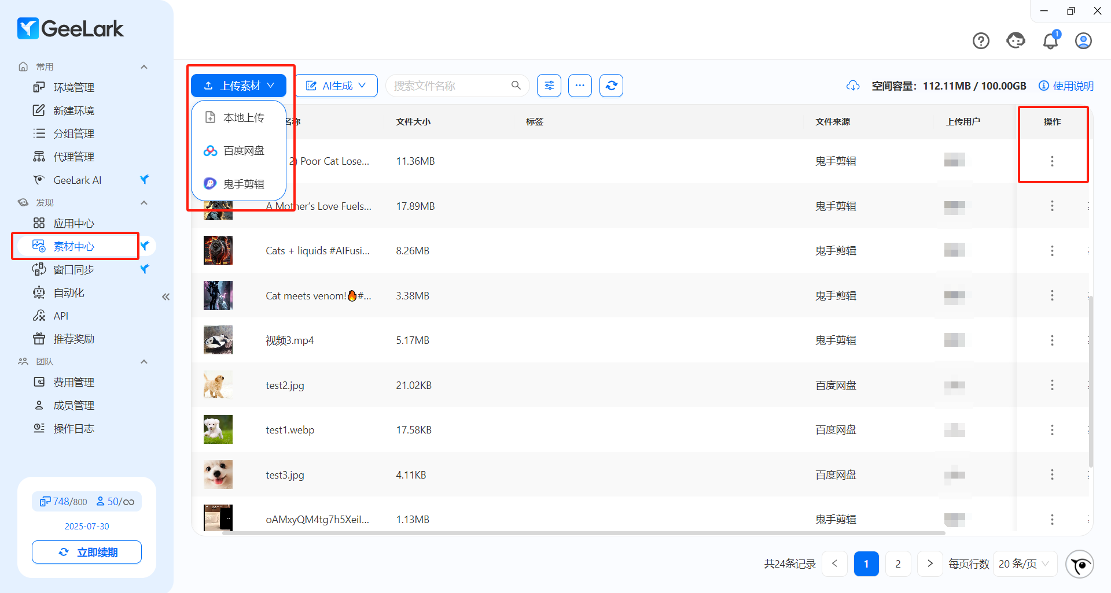This screenshot has height=593, width=1111.
Task: Click the refresh icon in toolbar
Action: (611, 86)
